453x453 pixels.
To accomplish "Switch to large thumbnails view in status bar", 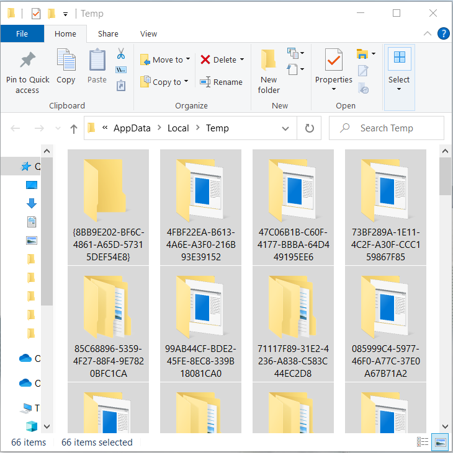I will tap(441, 442).
